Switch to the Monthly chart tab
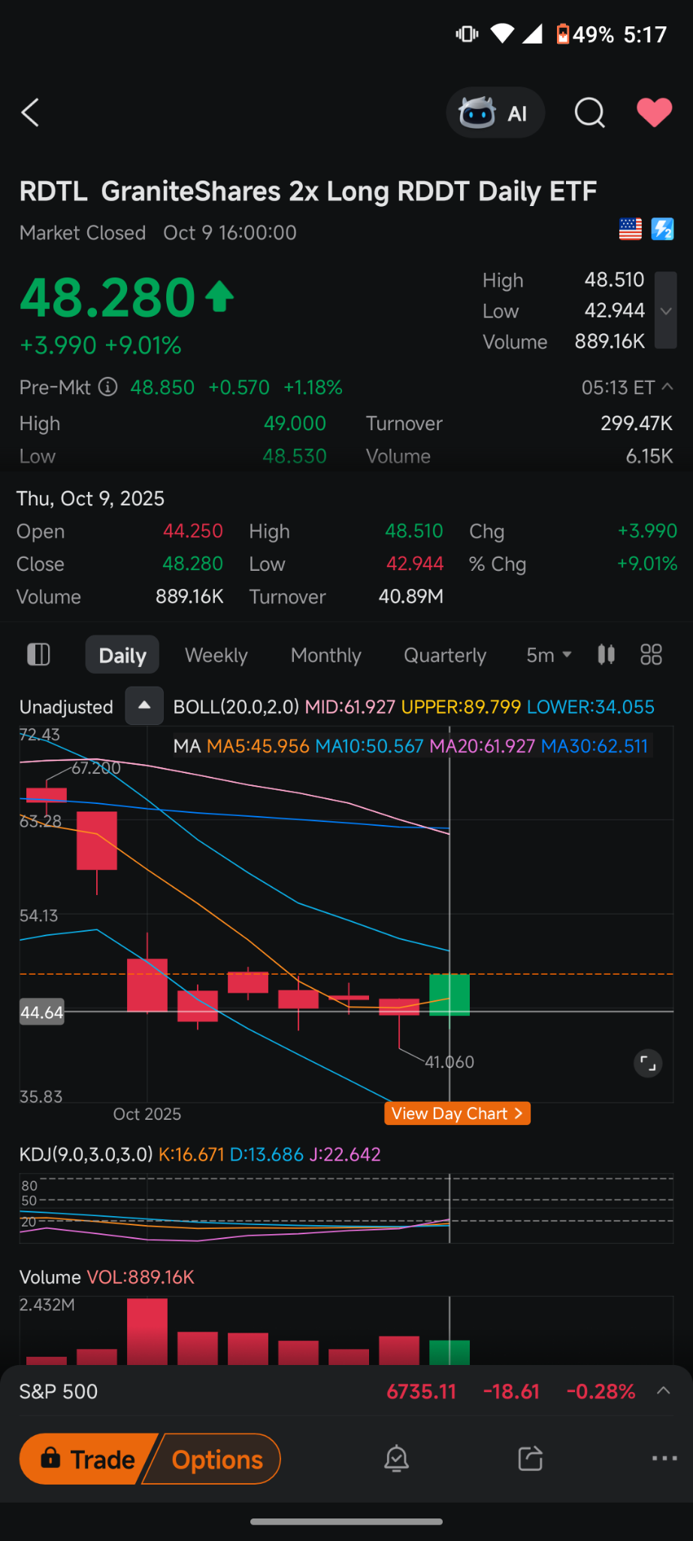 [x=326, y=655]
